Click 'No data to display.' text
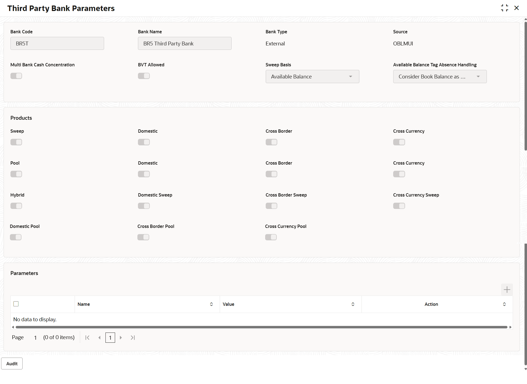This screenshot has height=384, width=527. click(x=35, y=319)
